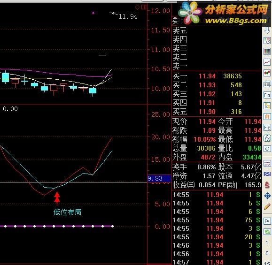Select the 1-minute period button
Viewport: 272px width, 265px height.
coord(267,242)
